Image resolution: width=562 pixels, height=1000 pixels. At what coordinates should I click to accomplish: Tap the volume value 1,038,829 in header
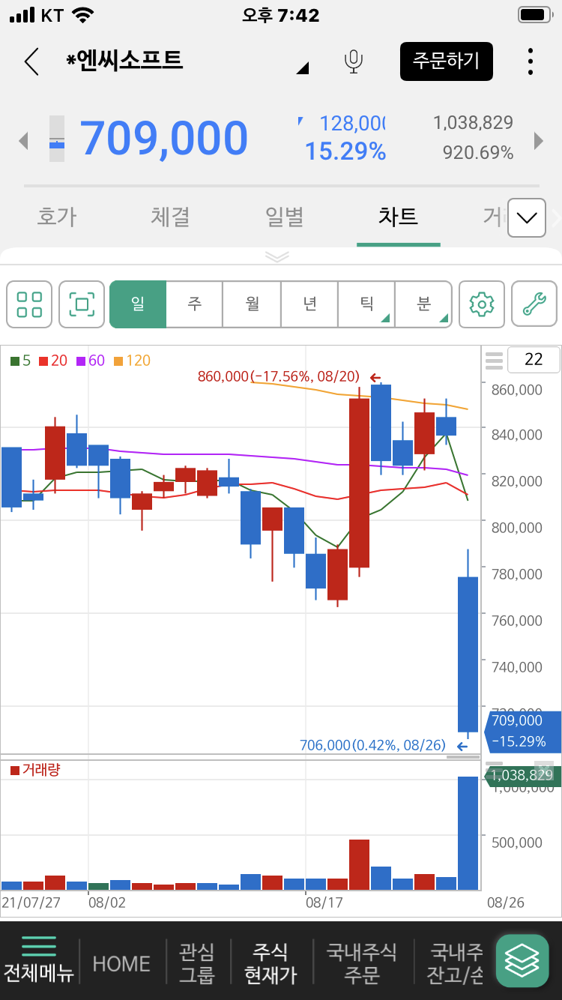pos(473,123)
